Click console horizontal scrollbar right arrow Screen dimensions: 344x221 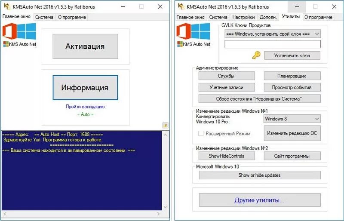coord(158,214)
